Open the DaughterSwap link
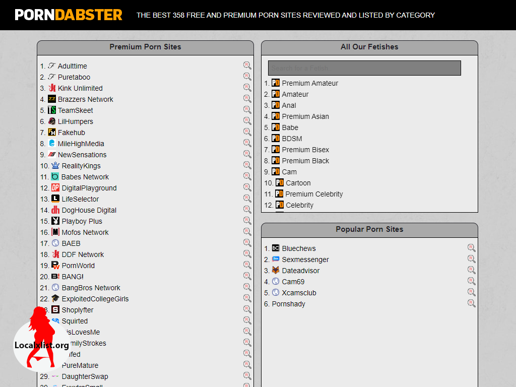This screenshot has width=516, height=387. click(x=85, y=376)
